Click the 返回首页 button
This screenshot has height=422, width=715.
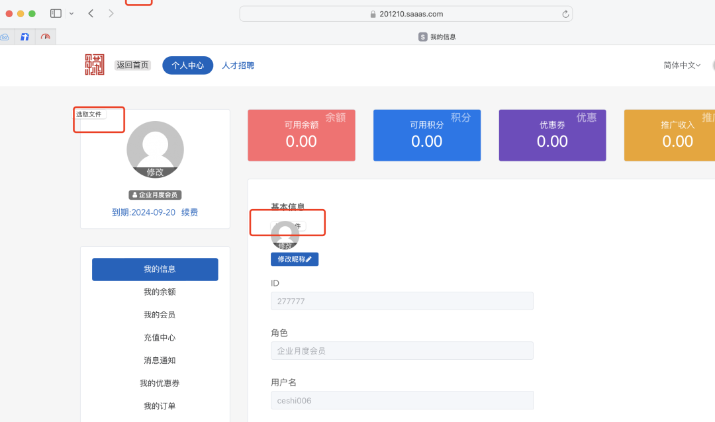(132, 65)
